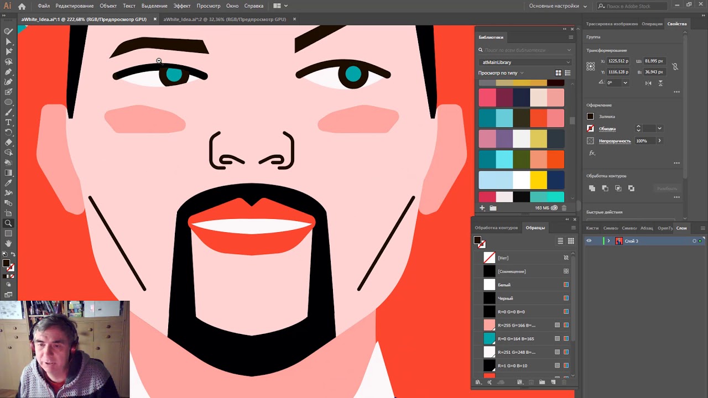Toggle visibility eye of Слой 3
Image resolution: width=708 pixels, height=398 pixels.
(x=589, y=241)
